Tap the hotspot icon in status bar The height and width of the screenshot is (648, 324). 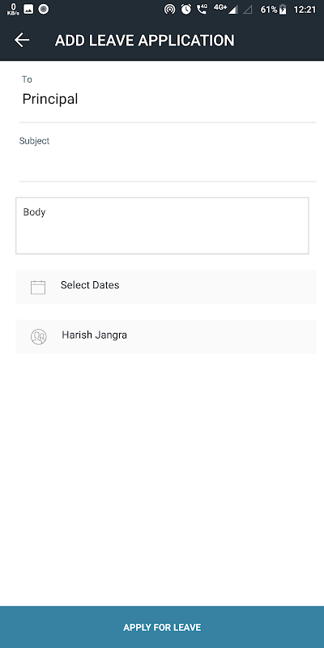coord(169,9)
